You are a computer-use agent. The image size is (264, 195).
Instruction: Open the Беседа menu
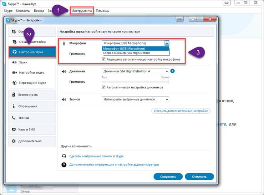pyautogui.click(x=39, y=11)
